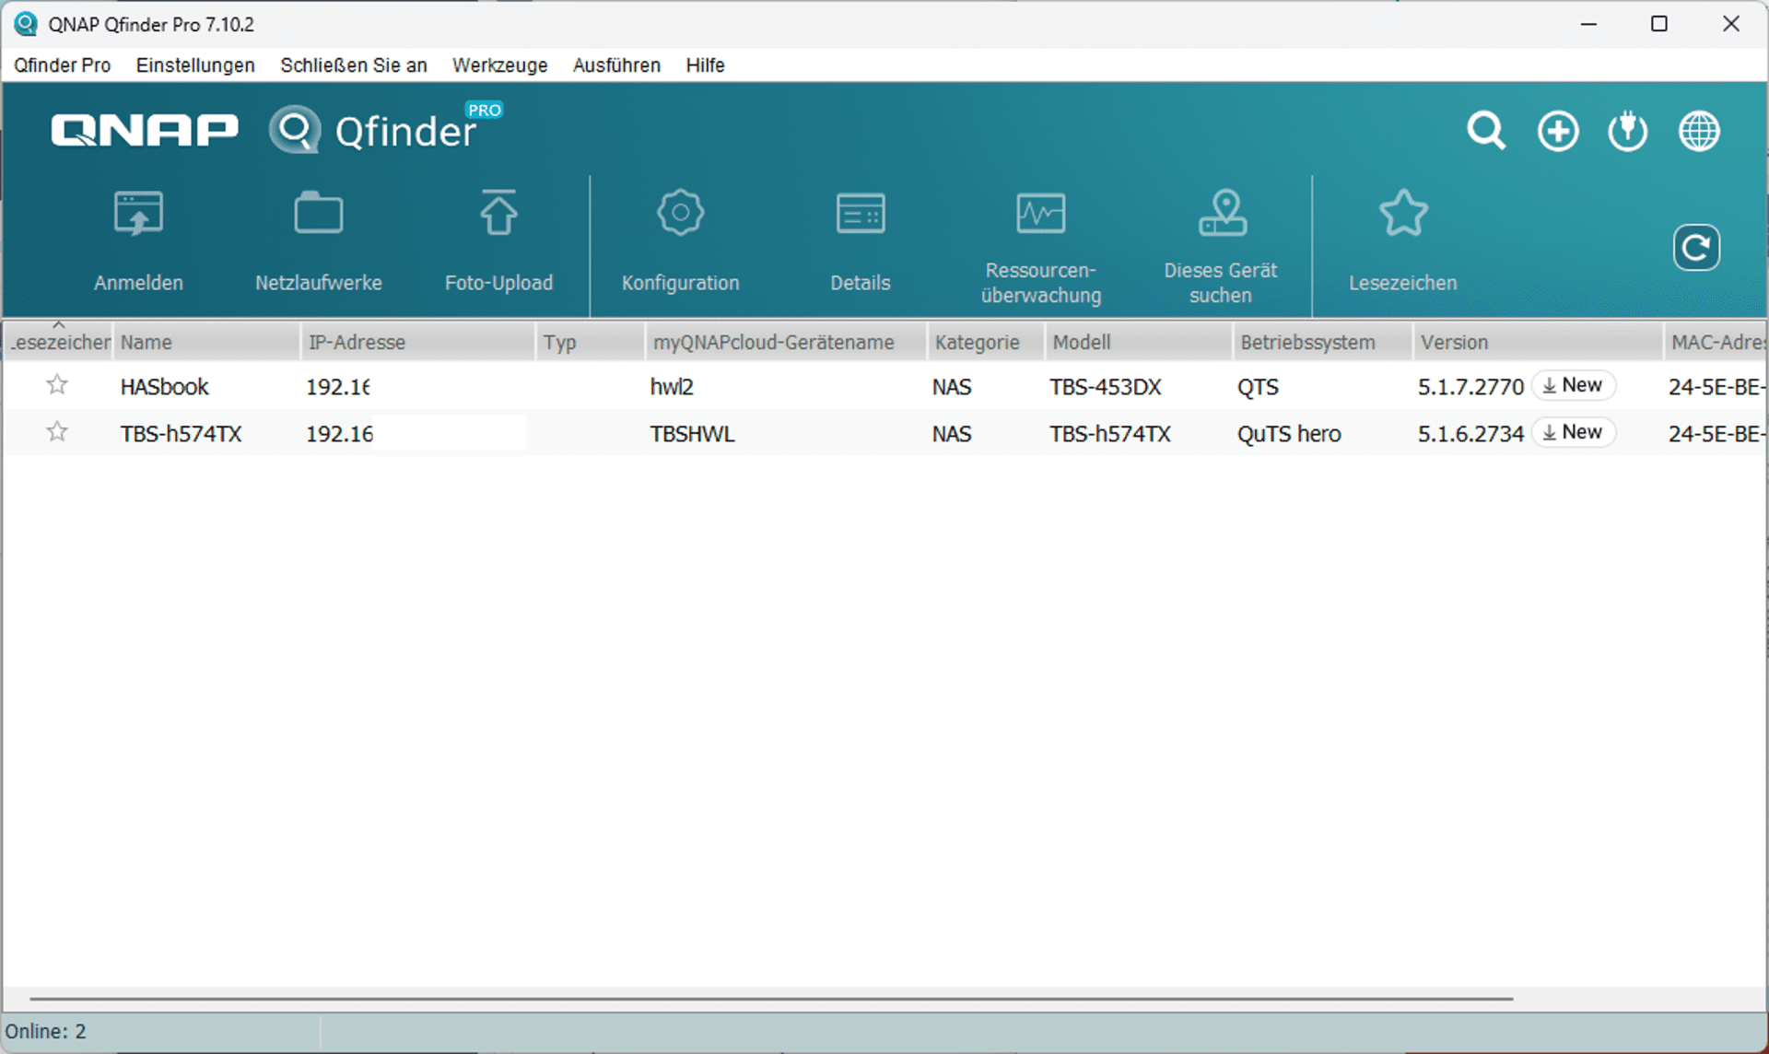Bookmark HASbook with its star
This screenshot has height=1054, width=1769.
pyautogui.click(x=57, y=385)
